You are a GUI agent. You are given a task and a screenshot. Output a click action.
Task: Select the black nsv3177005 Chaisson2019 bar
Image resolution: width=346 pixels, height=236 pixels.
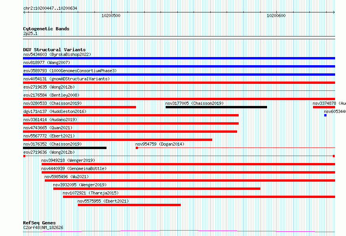pyautogui.click(x=216, y=107)
